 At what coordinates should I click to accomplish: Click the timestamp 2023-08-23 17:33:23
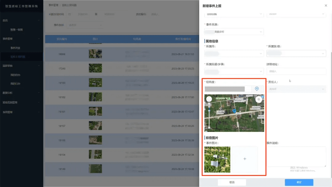[183, 69]
